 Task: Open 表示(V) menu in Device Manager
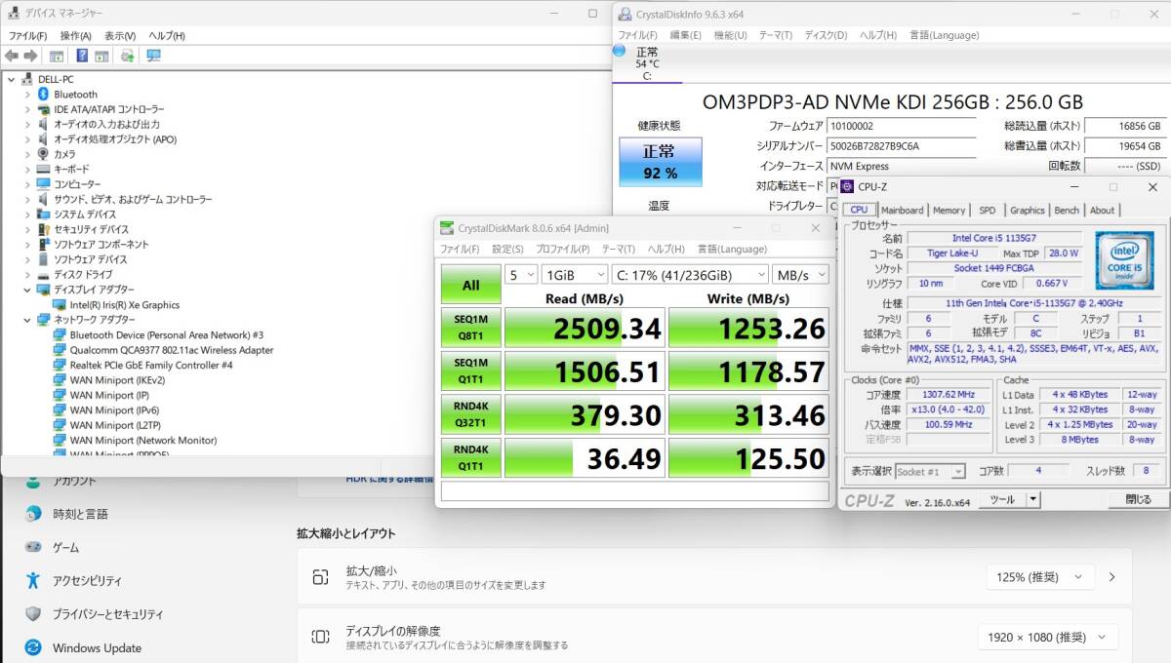[x=120, y=35]
